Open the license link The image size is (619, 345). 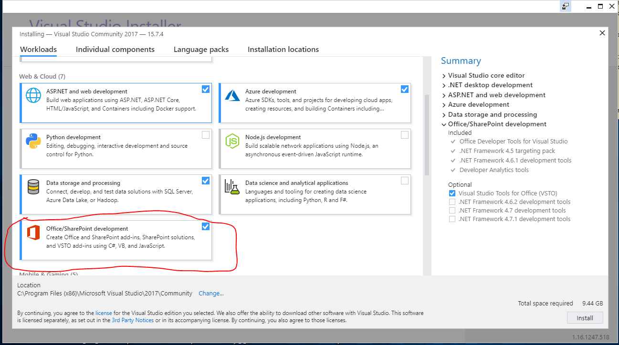(104, 313)
